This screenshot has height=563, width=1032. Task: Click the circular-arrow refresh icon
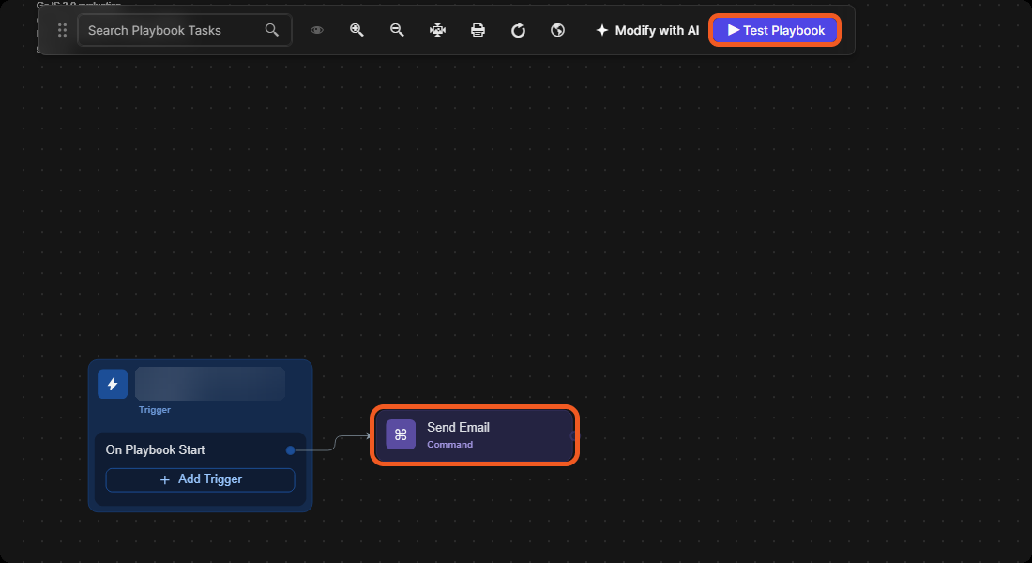click(518, 30)
